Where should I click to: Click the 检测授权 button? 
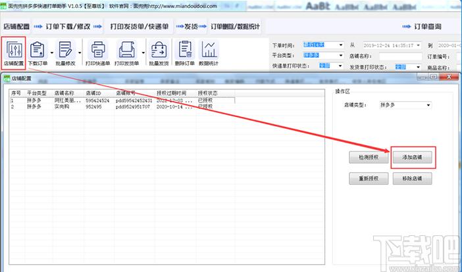[369, 157]
